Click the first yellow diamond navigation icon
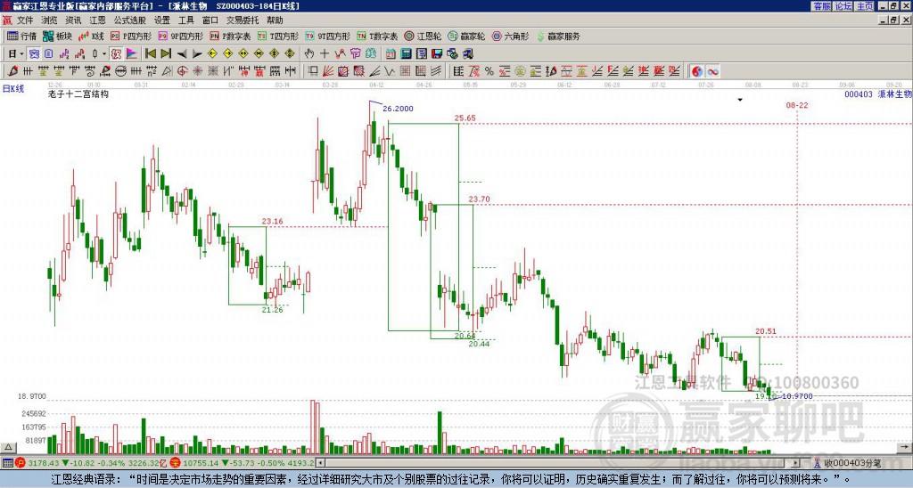913x488 pixels. 212,54
